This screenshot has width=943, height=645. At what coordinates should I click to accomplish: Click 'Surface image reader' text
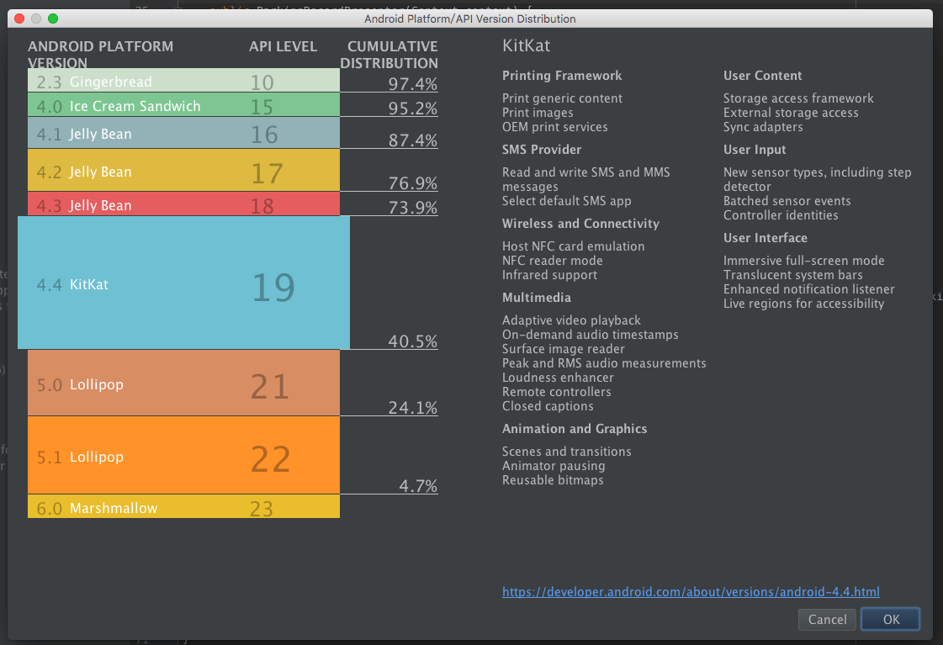tap(563, 349)
